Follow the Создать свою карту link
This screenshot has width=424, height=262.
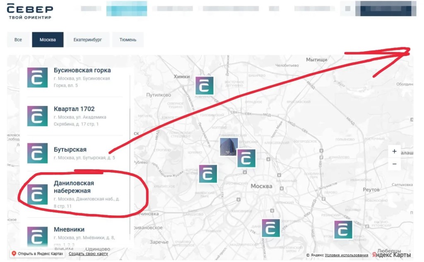pos(88,254)
